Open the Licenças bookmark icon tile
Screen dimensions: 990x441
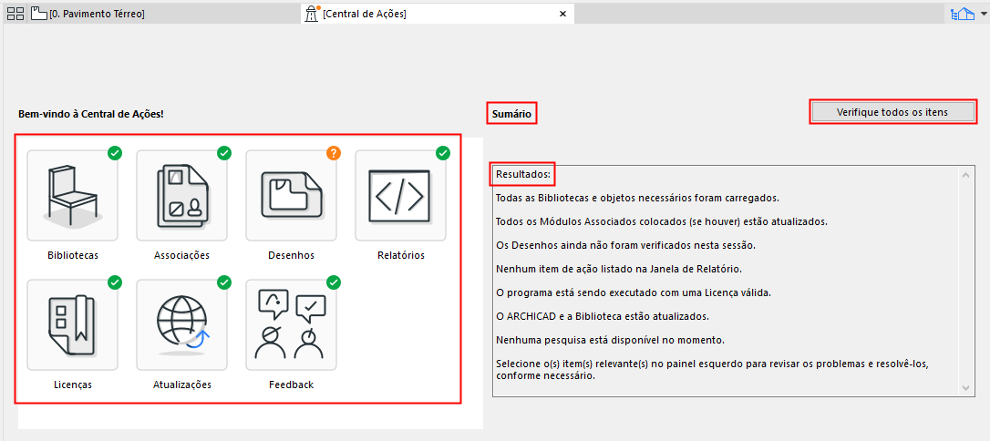coord(73,325)
